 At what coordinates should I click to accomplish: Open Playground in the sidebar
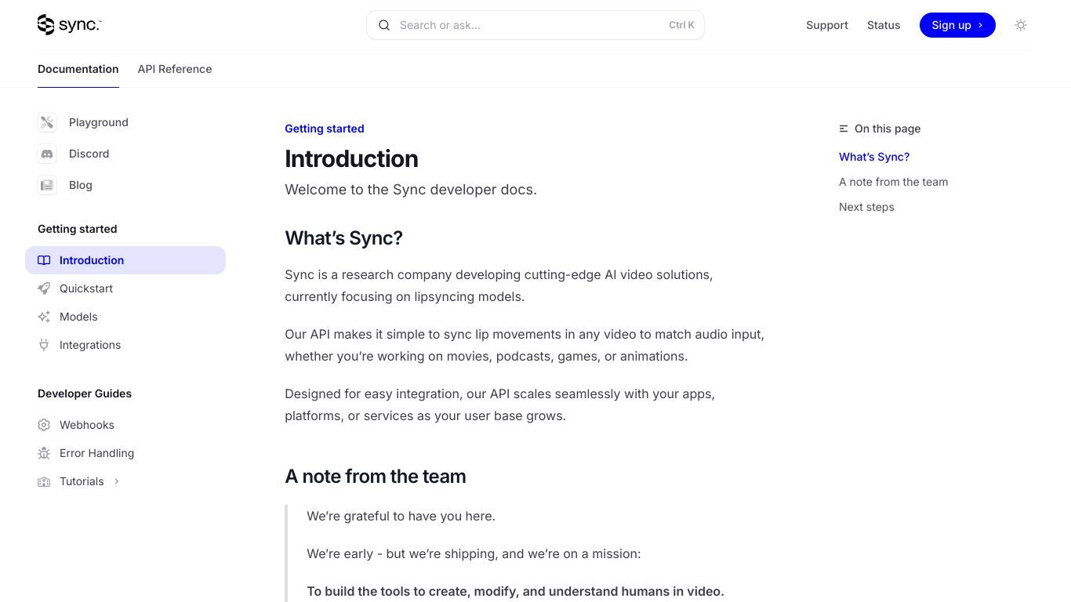click(x=99, y=122)
